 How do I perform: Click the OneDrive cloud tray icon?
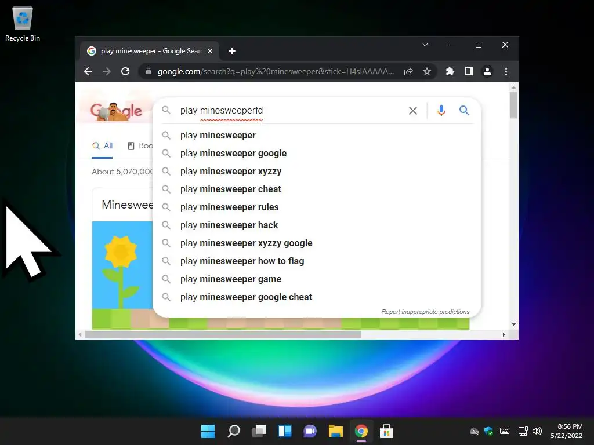475,431
